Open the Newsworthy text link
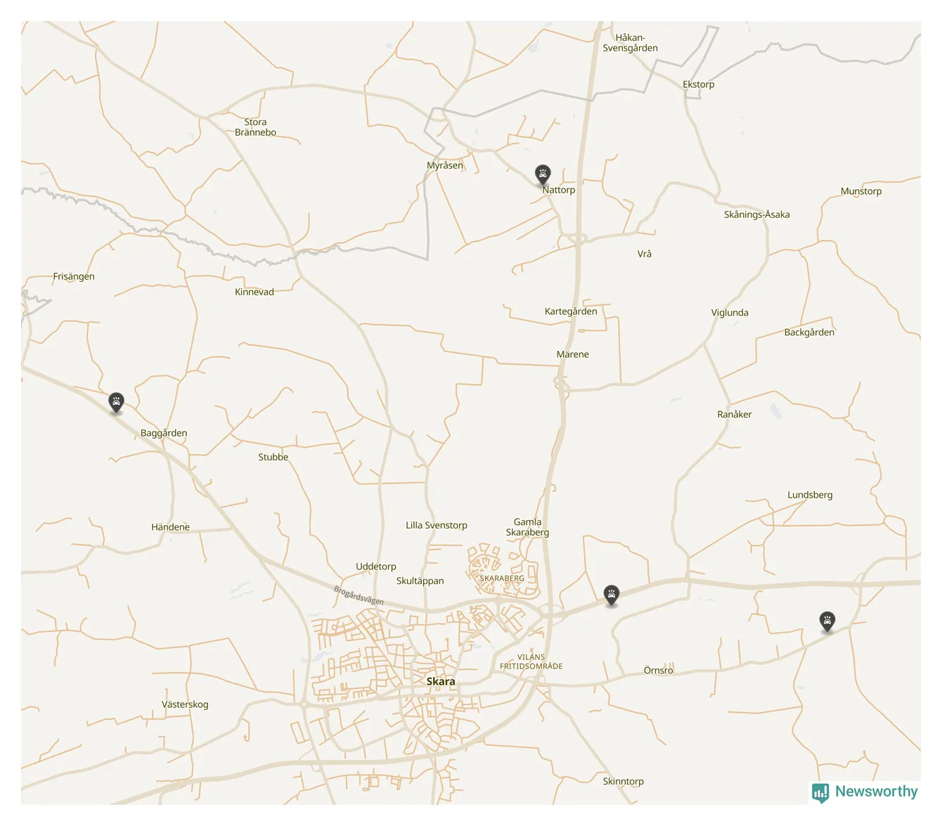The image size is (942, 826). [x=876, y=792]
